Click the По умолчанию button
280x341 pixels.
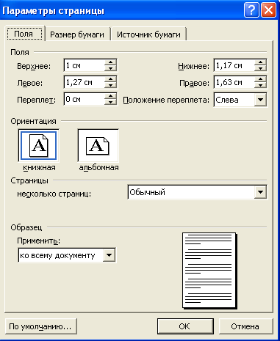[x=40, y=326]
